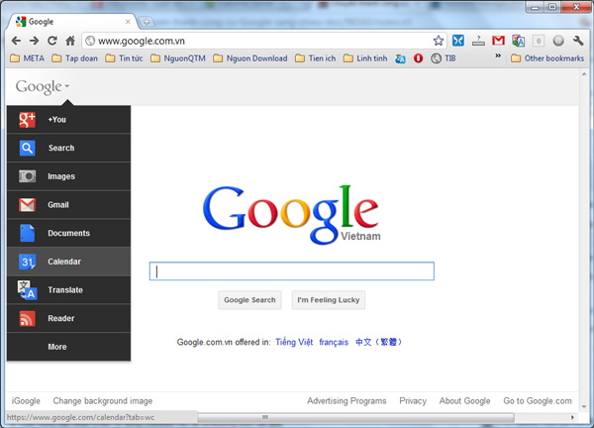This screenshot has height=428, width=594.
Task: Select Translate in the Google menu
Action: pos(68,290)
